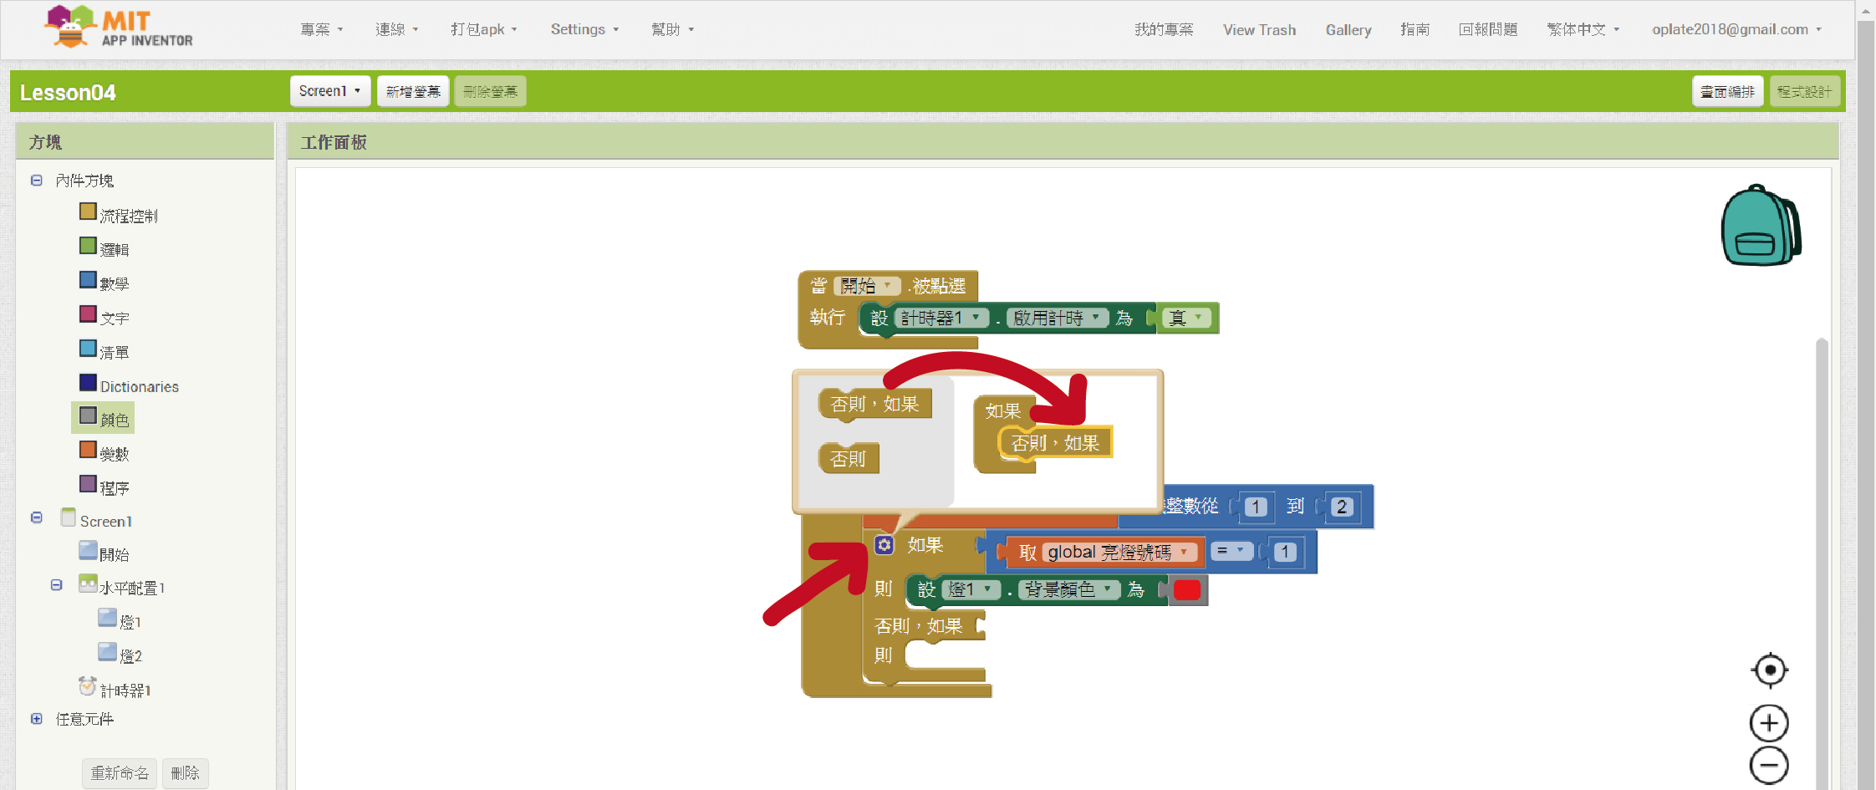This screenshot has height=790, width=1876.
Task: Open the Settings menu
Action: tap(584, 29)
